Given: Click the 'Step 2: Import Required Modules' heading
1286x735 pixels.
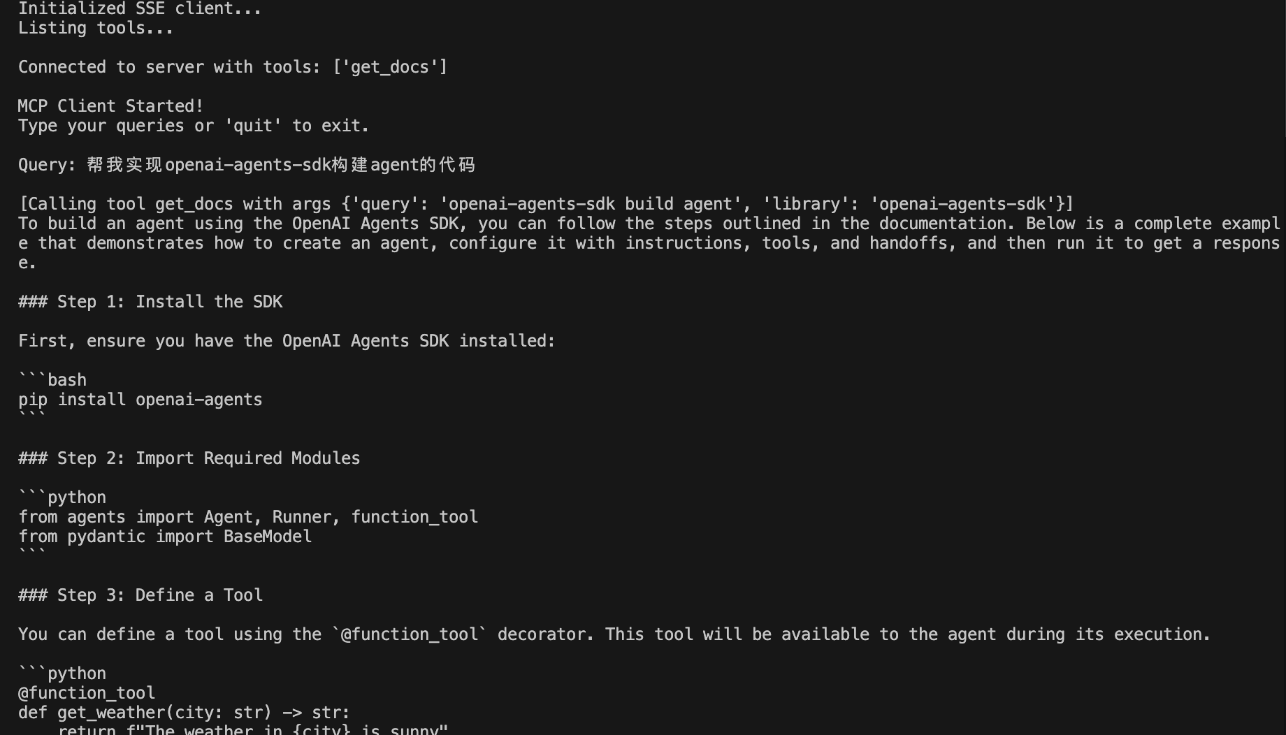Looking at the screenshot, I should (x=208, y=459).
